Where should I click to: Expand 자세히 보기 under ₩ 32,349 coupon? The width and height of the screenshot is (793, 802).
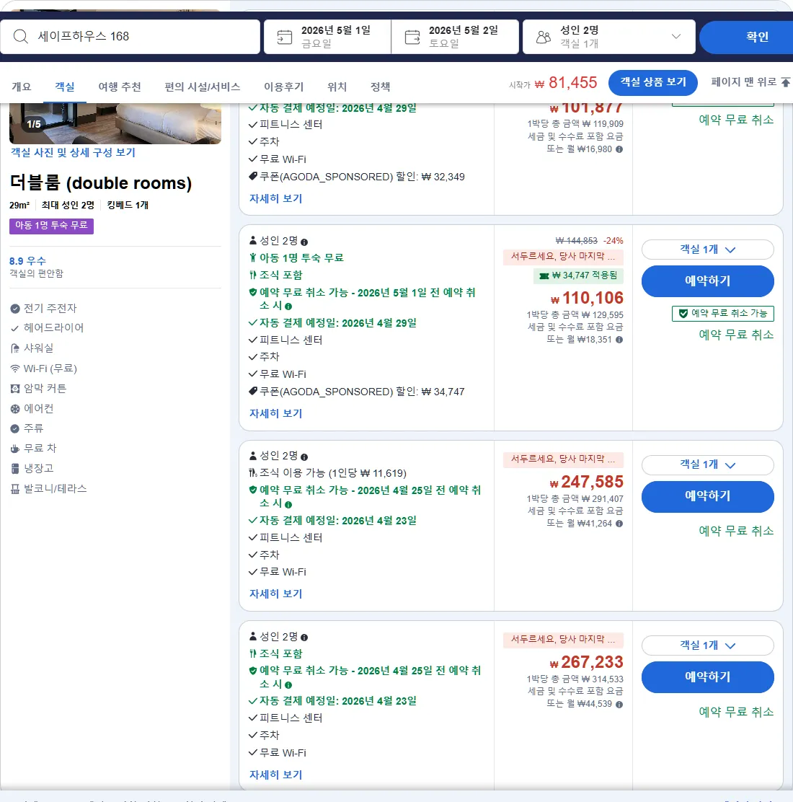click(x=275, y=198)
